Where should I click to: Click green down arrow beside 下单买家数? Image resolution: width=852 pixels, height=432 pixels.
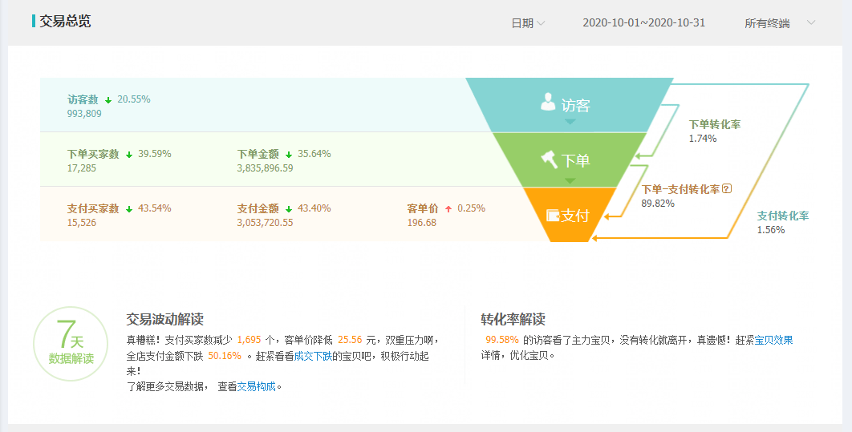129,155
